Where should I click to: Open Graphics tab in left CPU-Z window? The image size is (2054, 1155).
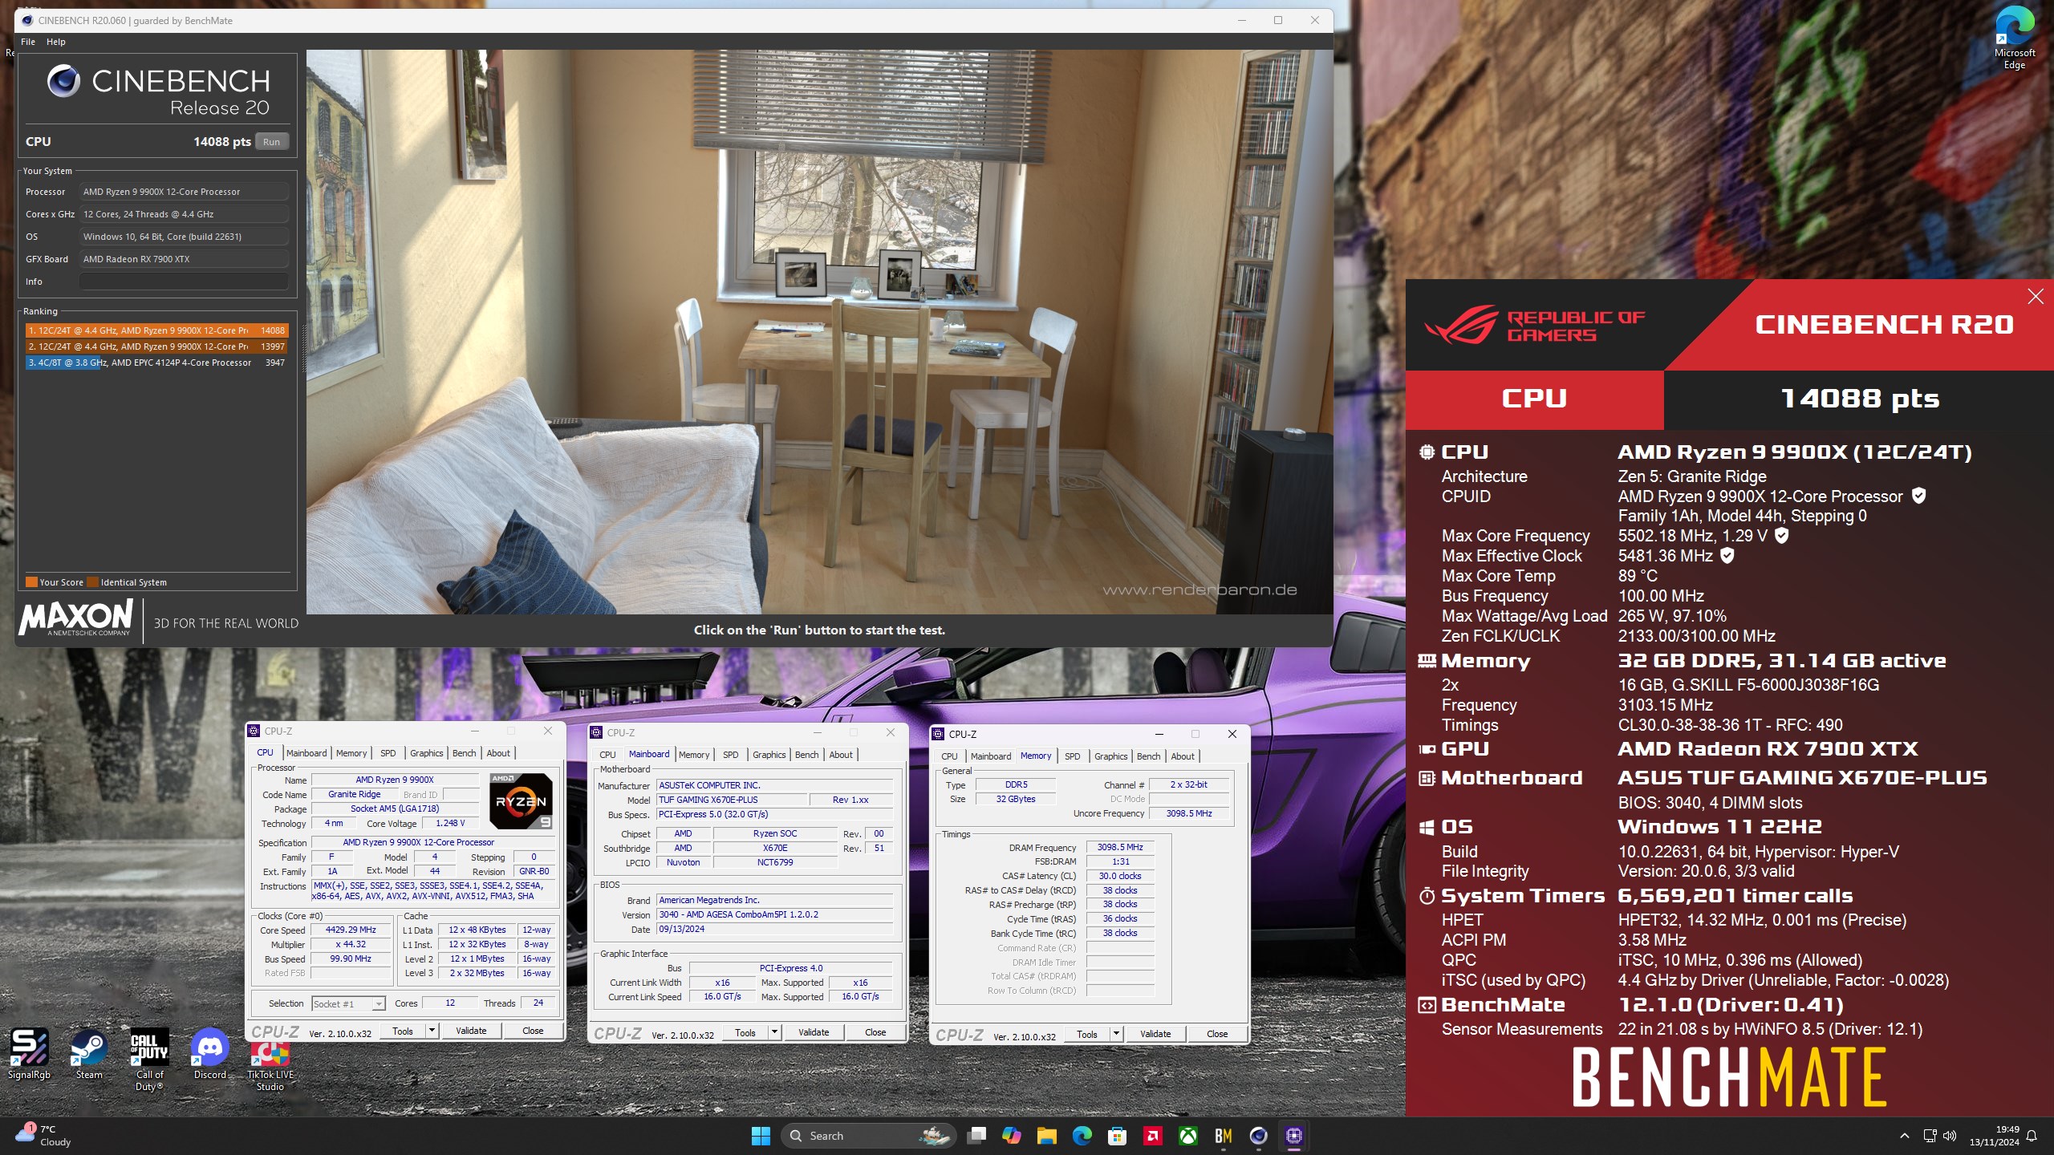(x=427, y=753)
